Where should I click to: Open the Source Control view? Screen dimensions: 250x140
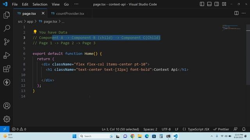tap(7, 42)
